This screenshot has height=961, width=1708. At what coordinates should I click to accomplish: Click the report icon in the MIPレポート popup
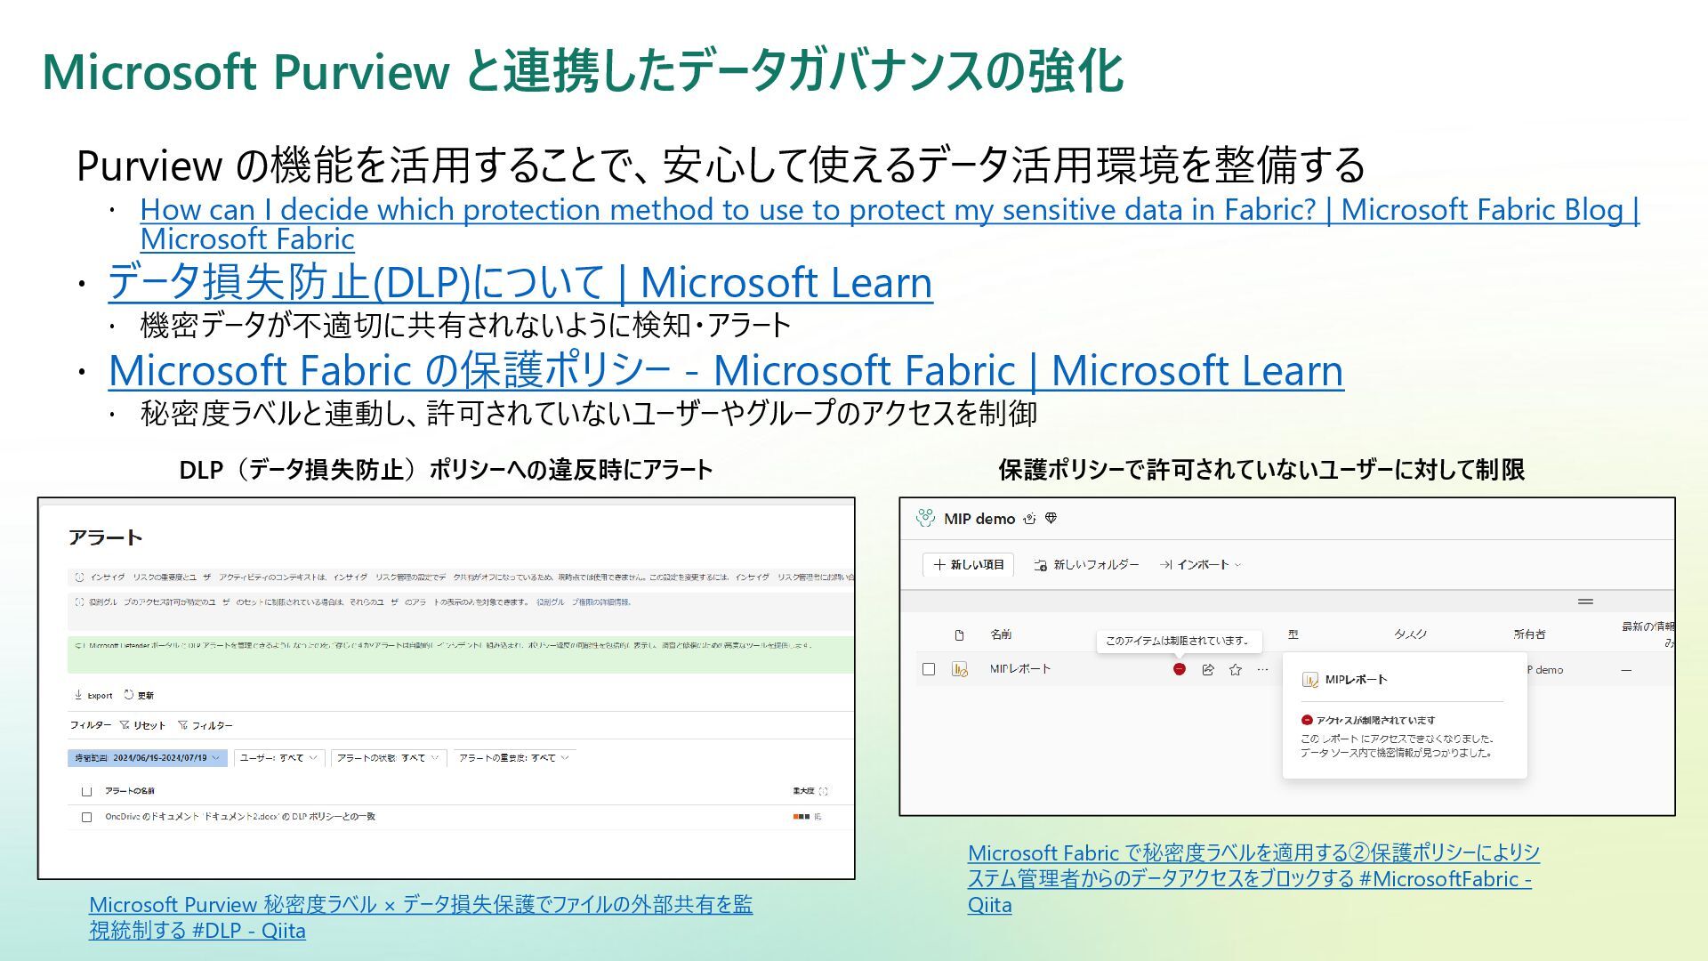click(x=1309, y=680)
